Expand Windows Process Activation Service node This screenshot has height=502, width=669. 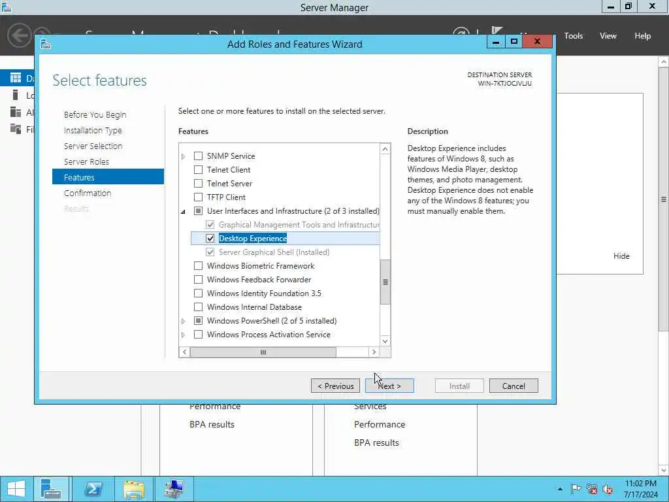[x=184, y=335]
